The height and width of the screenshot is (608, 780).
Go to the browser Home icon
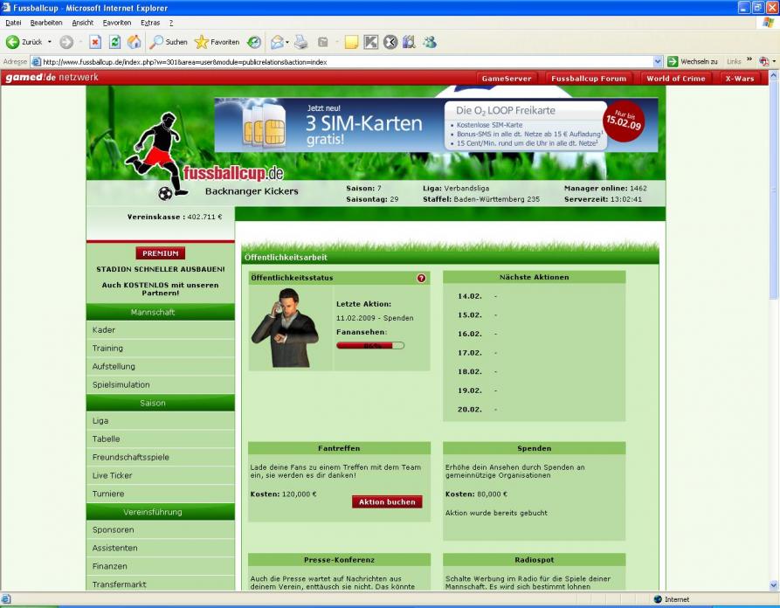pos(134,42)
